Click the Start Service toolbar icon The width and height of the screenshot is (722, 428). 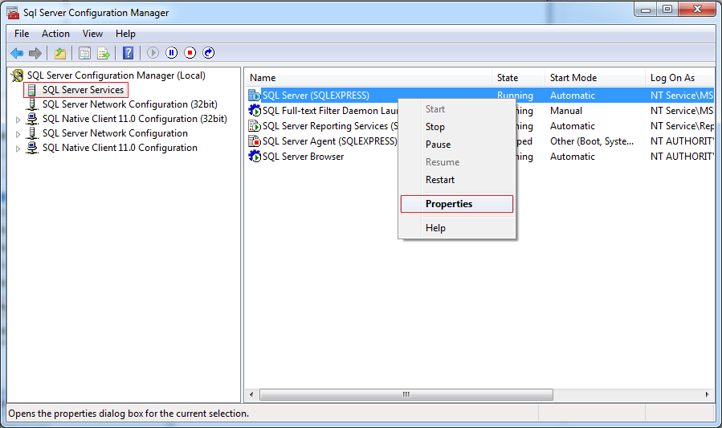(153, 53)
